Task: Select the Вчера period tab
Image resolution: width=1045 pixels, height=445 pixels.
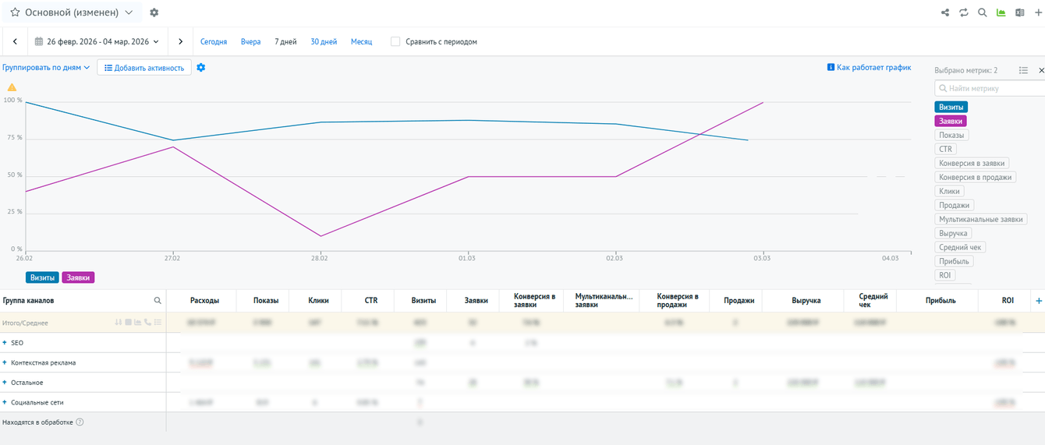Action: (250, 42)
